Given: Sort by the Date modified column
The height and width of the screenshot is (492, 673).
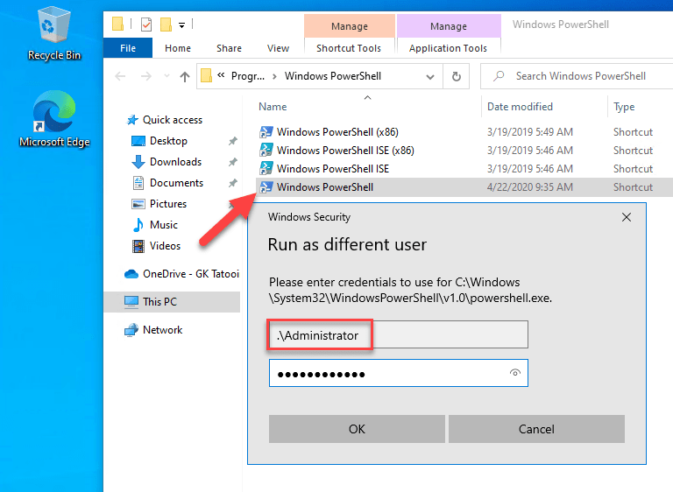Looking at the screenshot, I should (x=520, y=107).
